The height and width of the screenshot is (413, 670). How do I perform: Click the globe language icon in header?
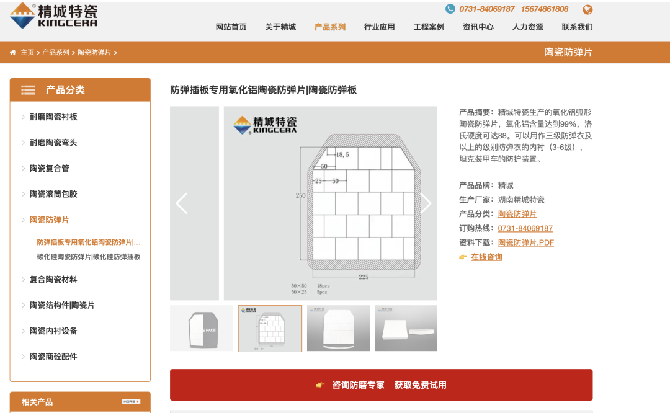[587, 9]
